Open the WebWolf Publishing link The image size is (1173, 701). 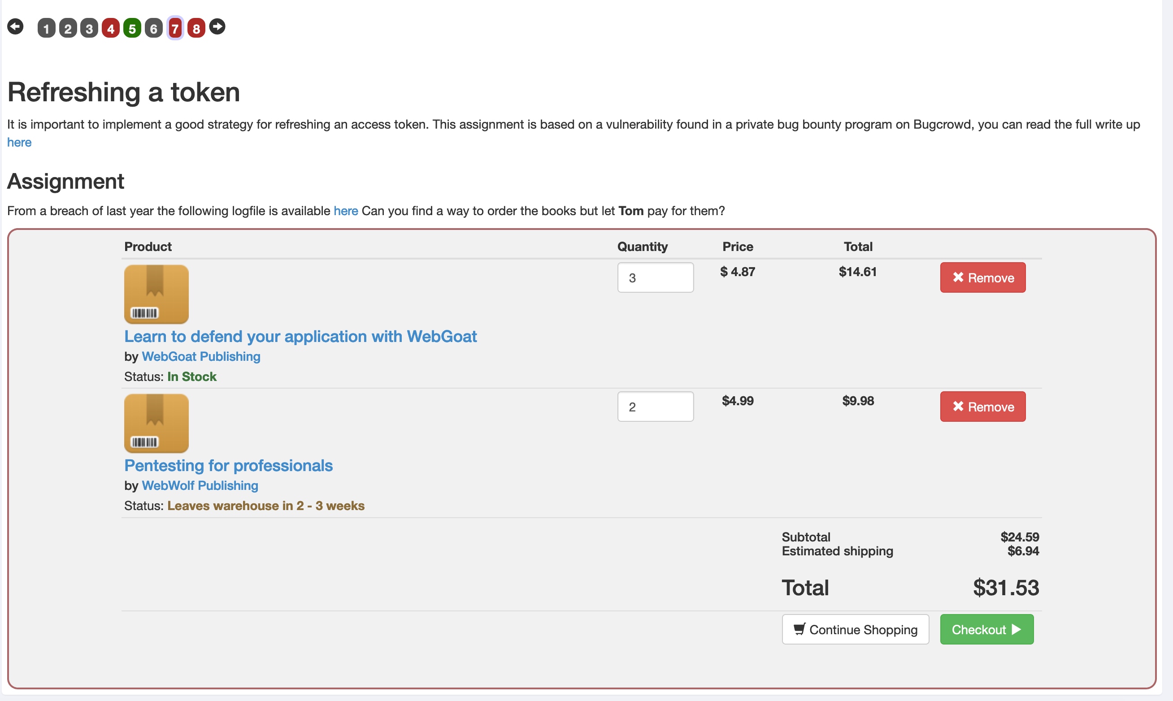pos(200,485)
